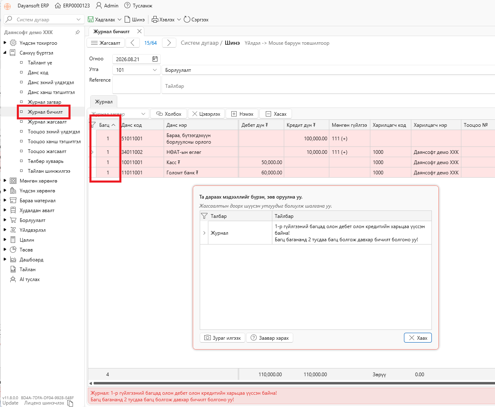Open Журнал жагсаалт in the sidebar
The image size is (495, 407).
47,122
